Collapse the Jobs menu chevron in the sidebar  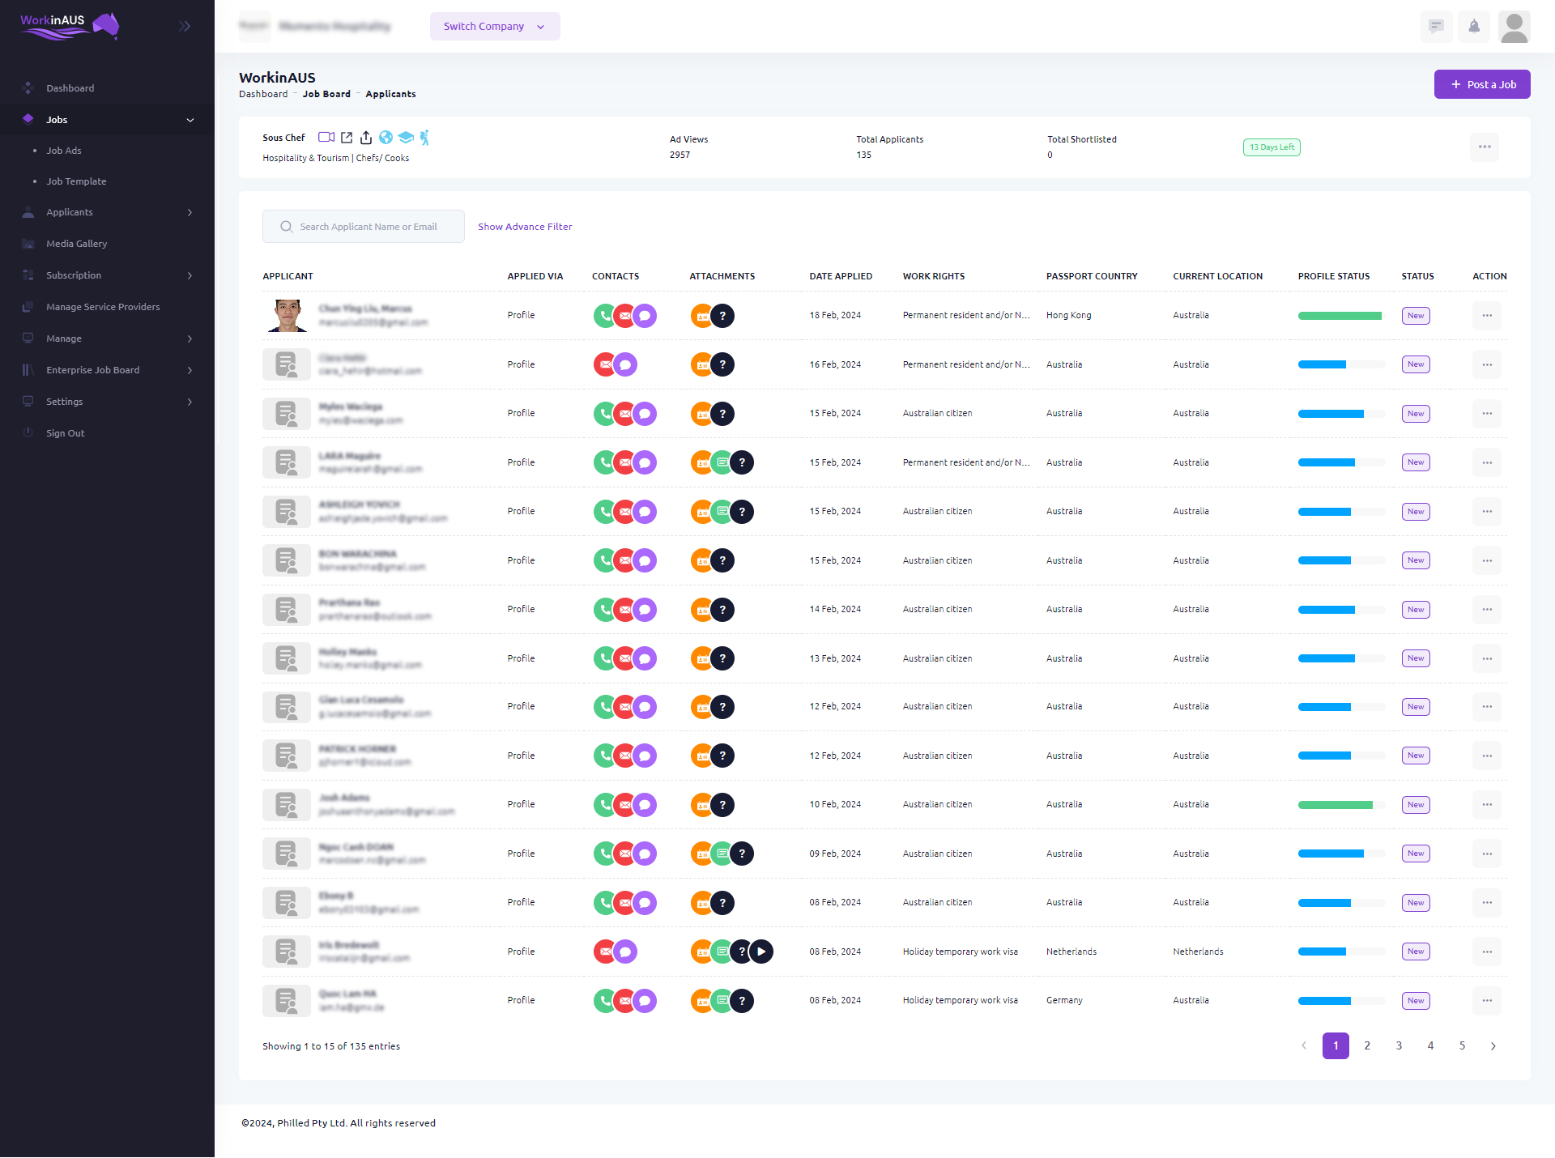coord(190,120)
